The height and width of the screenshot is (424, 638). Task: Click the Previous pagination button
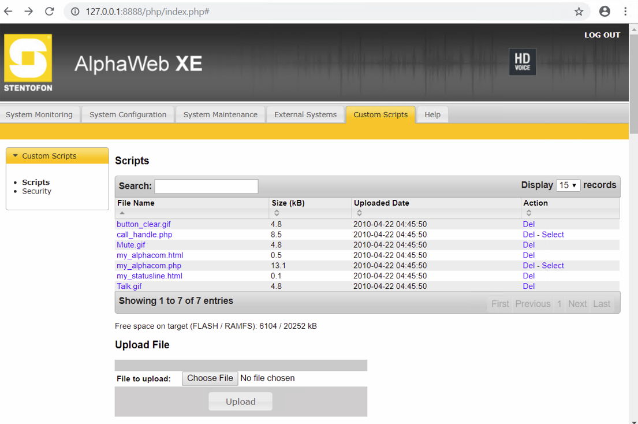point(532,304)
